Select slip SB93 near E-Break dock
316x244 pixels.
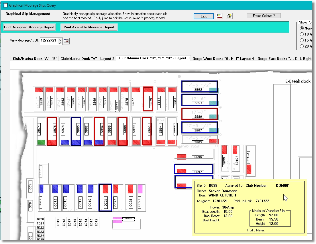click(199, 86)
